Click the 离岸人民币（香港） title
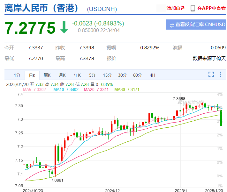Image resolution: width=227 pixels, height=192 pixels. coord(42,8)
